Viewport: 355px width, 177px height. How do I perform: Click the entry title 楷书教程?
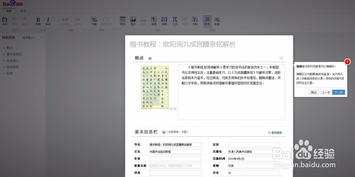(x=183, y=44)
